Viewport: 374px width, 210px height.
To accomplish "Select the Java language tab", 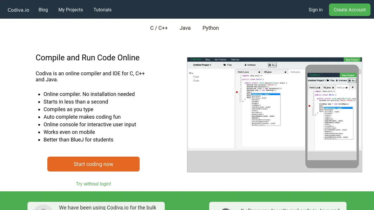I will [x=185, y=28].
